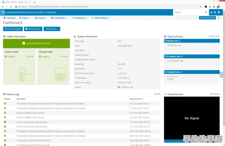Expand the Configuration menu
The width and height of the screenshot is (225, 146).
point(59,18)
